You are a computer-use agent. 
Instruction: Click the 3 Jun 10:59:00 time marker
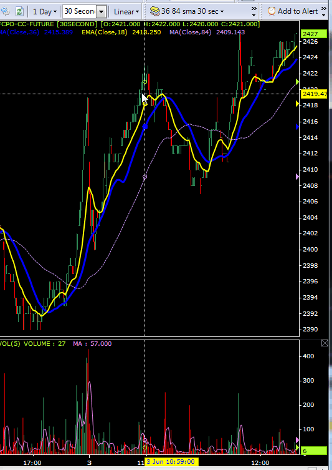tap(170, 462)
